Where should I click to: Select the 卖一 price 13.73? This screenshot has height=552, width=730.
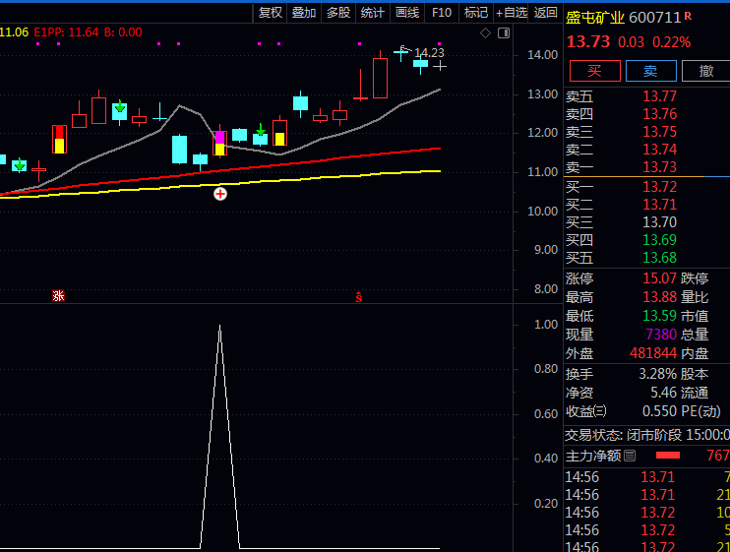pos(660,167)
